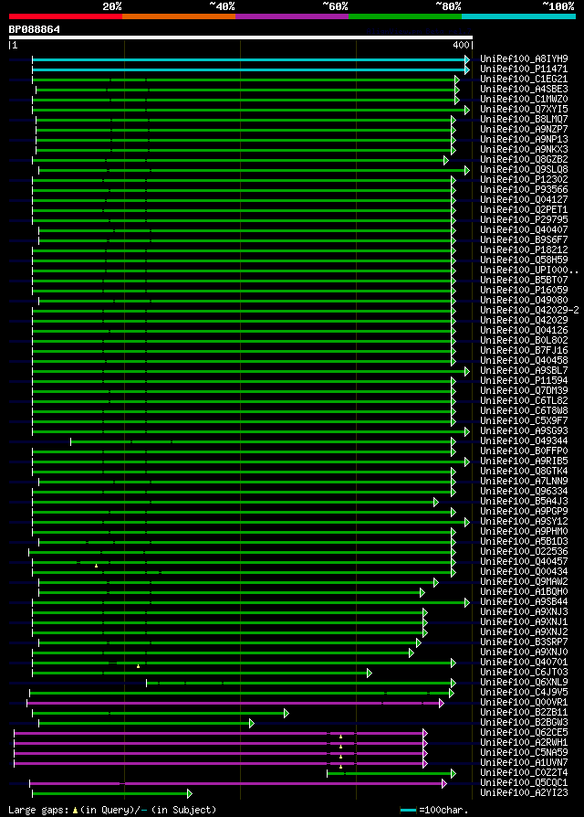Select the UniRef100_C5X9F7 label
This screenshot has width=584, height=817.
coord(524,420)
